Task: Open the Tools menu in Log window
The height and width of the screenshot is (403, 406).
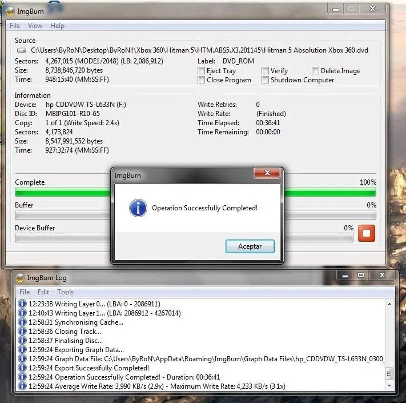Action: 65,292
